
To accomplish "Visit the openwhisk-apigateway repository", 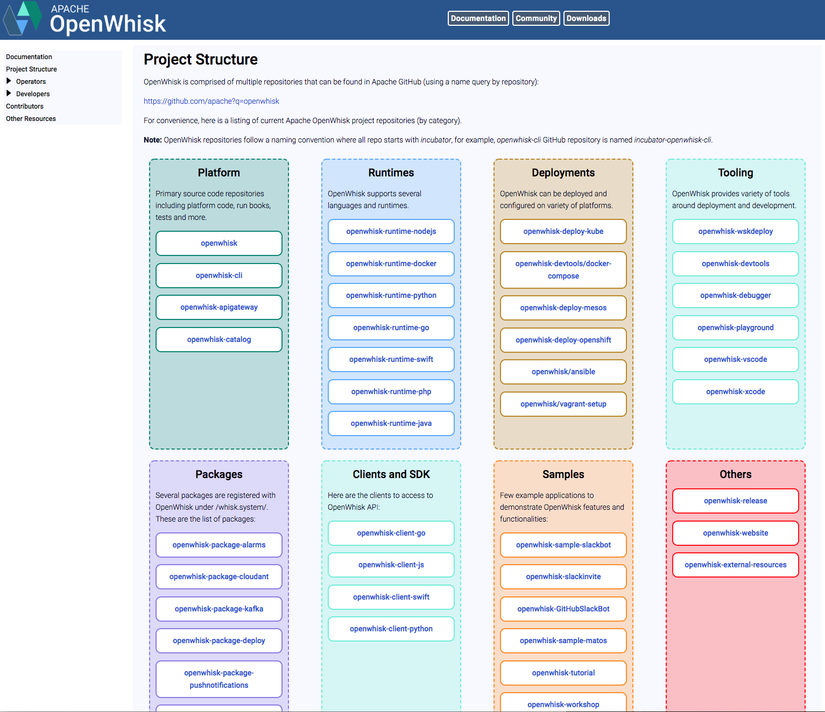I will point(219,307).
